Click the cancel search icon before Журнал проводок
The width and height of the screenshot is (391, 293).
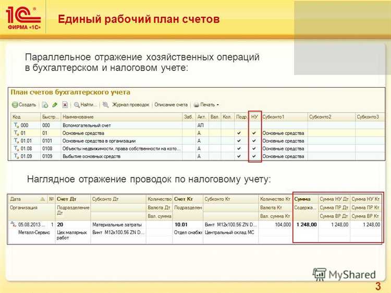coord(105,104)
